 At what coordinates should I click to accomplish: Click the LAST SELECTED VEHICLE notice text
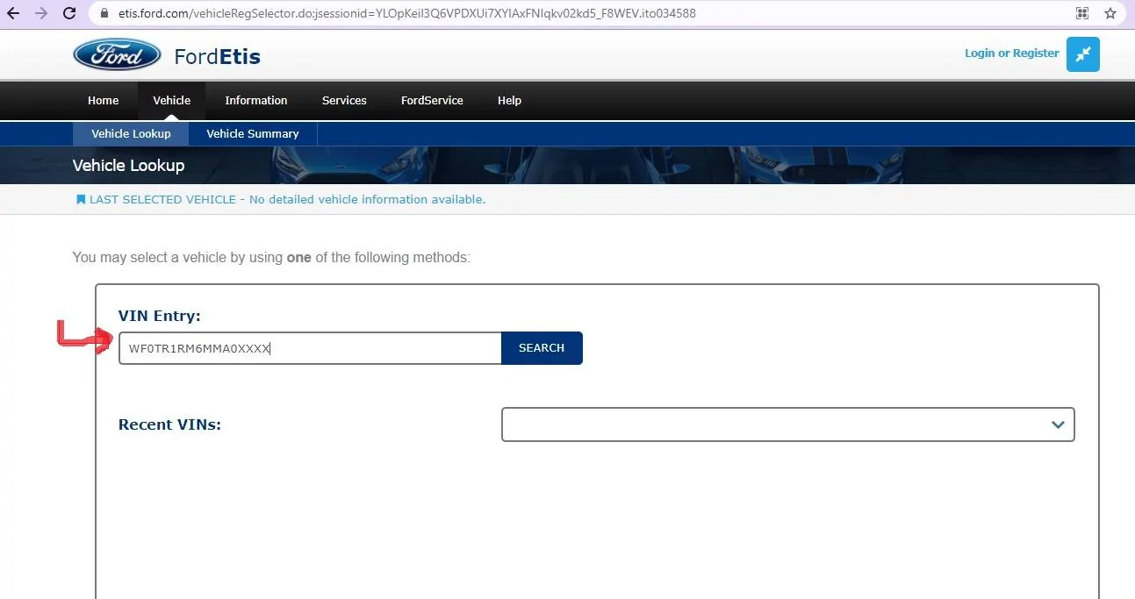point(287,200)
